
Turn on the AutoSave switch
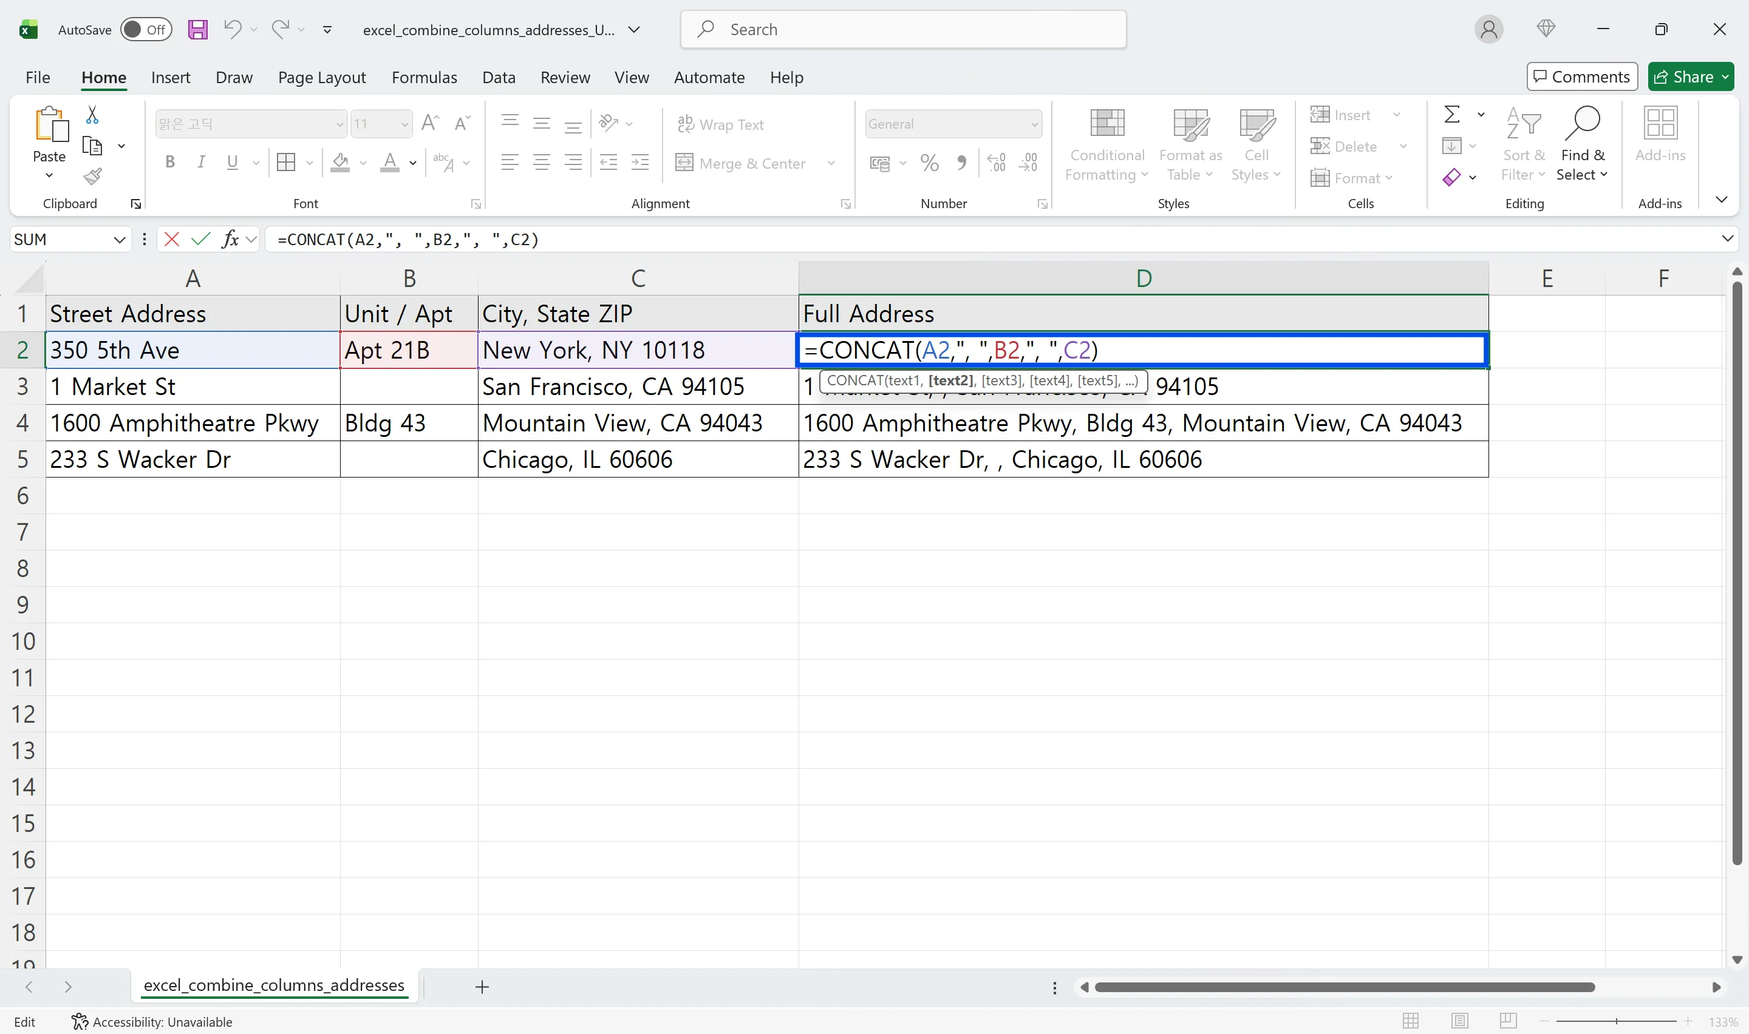coord(146,29)
